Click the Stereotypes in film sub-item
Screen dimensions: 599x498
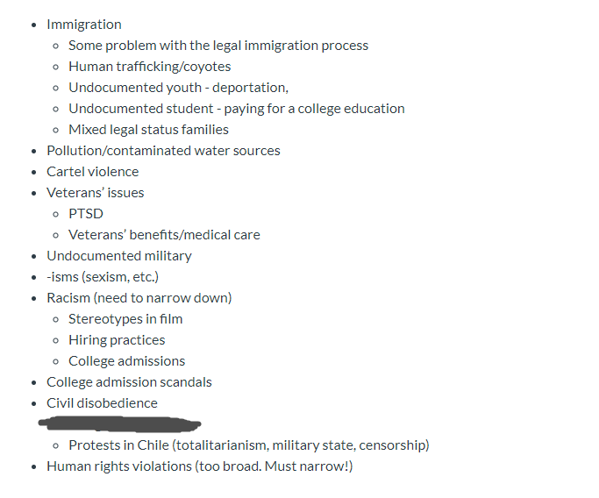coord(125,319)
